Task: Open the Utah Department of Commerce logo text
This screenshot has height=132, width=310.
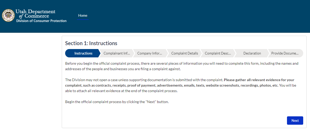Action: point(35,14)
